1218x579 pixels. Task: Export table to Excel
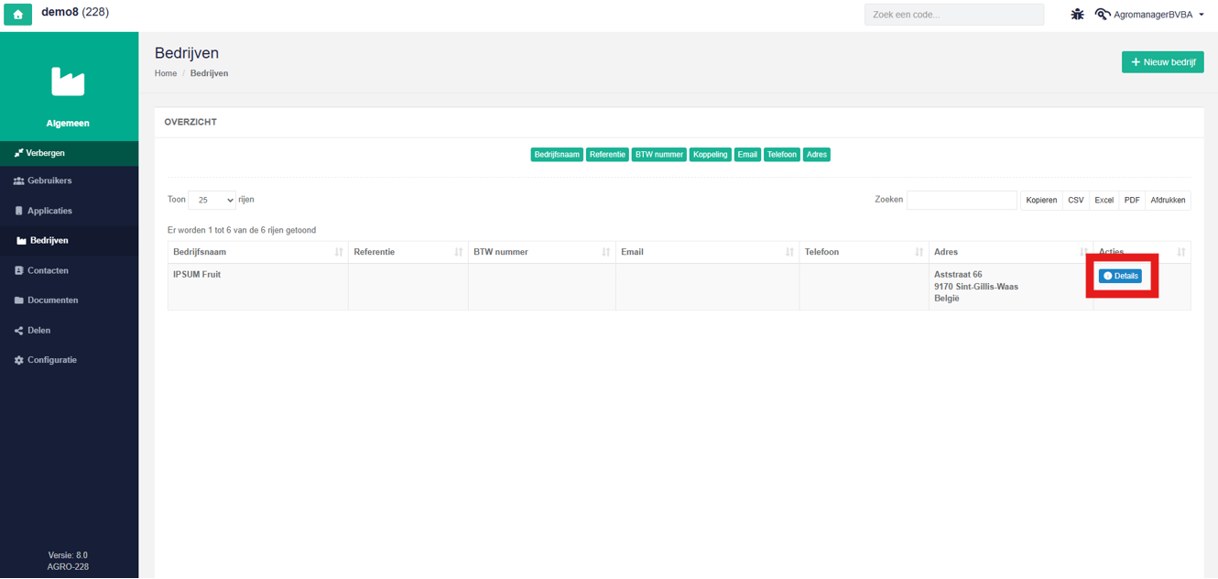1104,200
